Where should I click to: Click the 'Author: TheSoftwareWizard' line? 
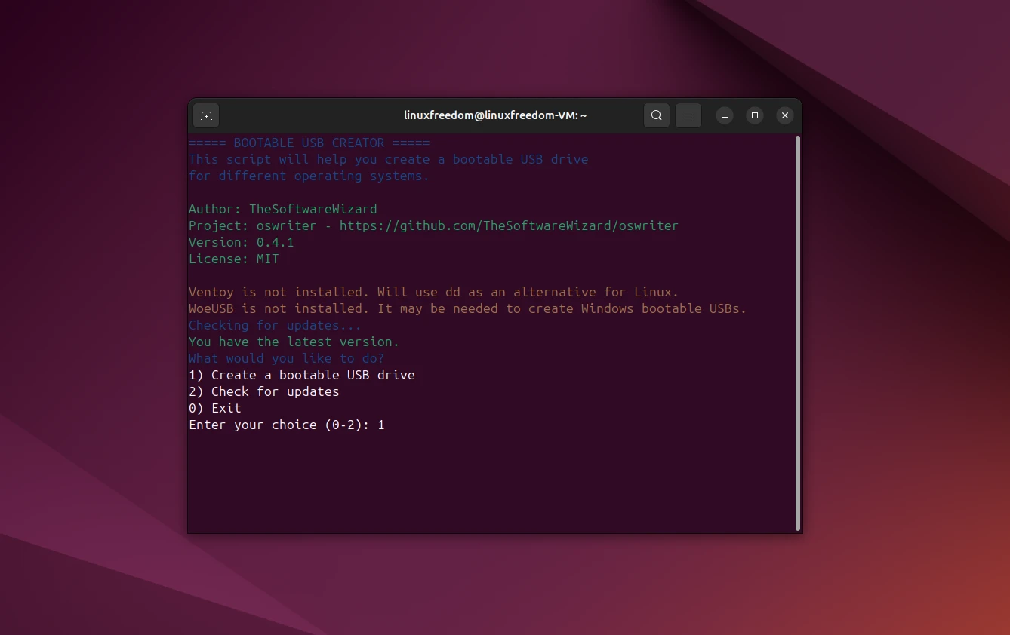[283, 209]
